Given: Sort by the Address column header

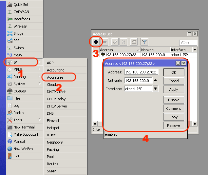Looking at the screenshot, I should coord(120,49).
